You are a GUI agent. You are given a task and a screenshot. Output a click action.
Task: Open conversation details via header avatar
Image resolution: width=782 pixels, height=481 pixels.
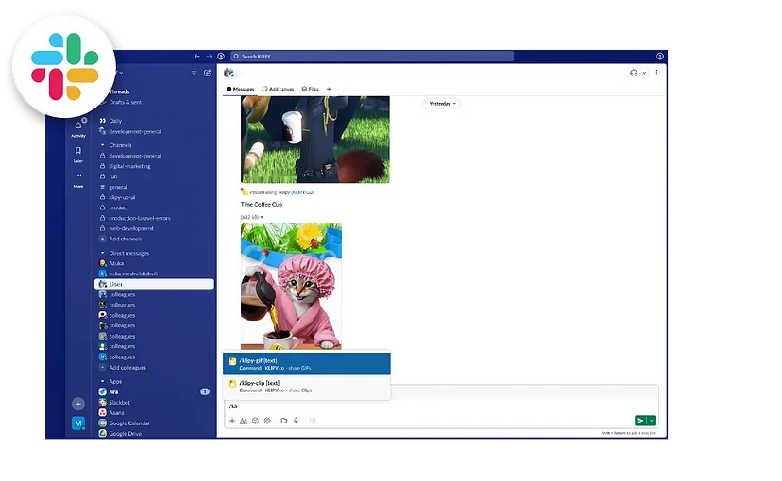pos(229,73)
